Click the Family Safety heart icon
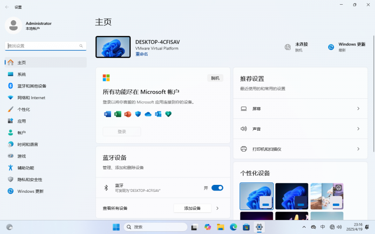375x234 pixels. 168,114
